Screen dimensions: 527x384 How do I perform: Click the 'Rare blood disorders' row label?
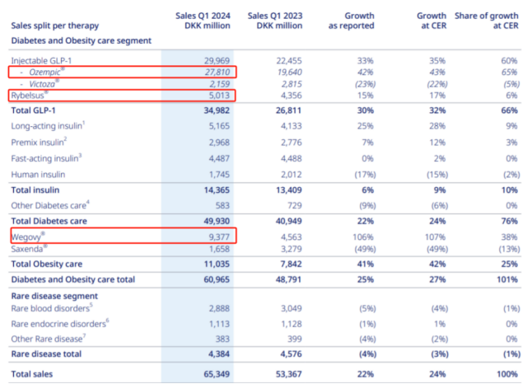click(x=52, y=308)
